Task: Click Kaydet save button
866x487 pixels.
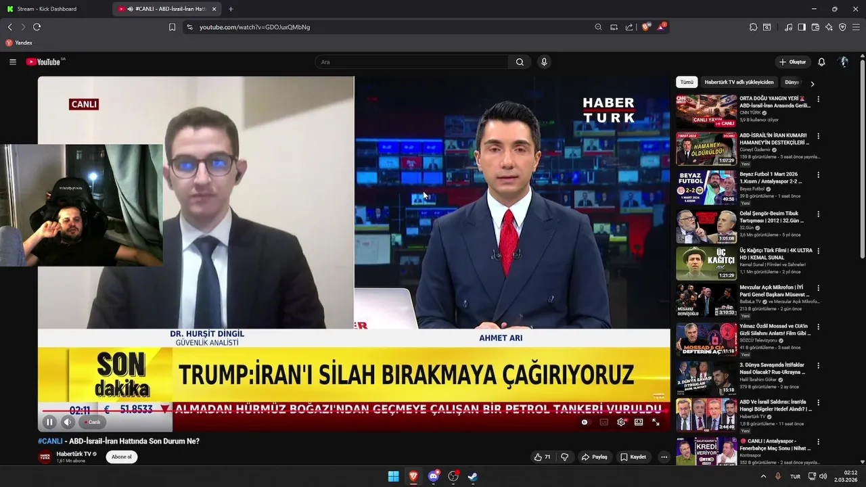Action: [x=633, y=457]
